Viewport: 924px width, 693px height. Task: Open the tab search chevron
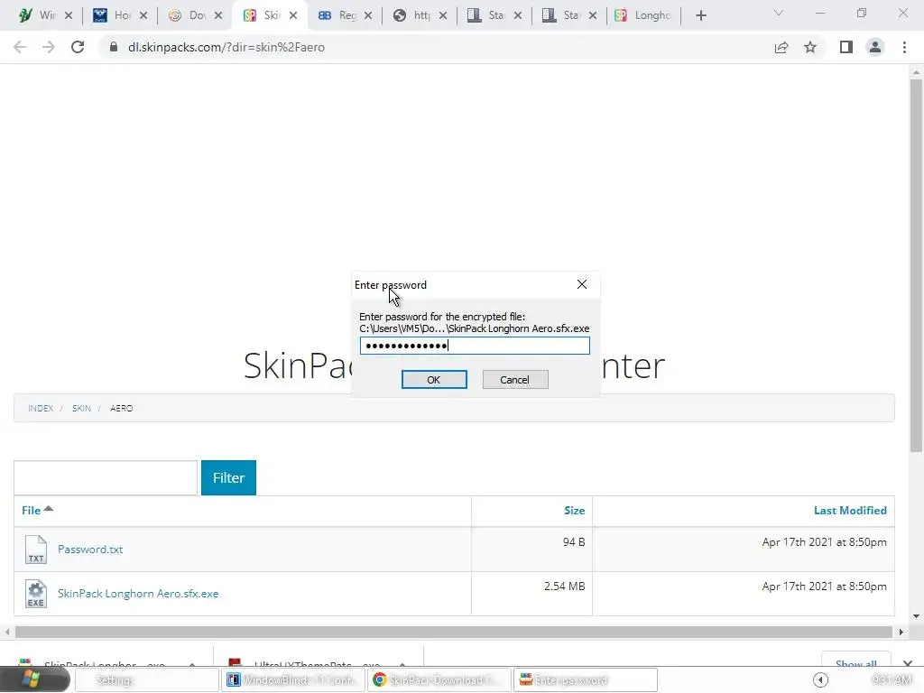click(x=779, y=14)
